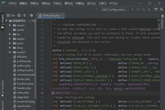Open the 重构(R) menu

pyautogui.click(x=68, y=3)
